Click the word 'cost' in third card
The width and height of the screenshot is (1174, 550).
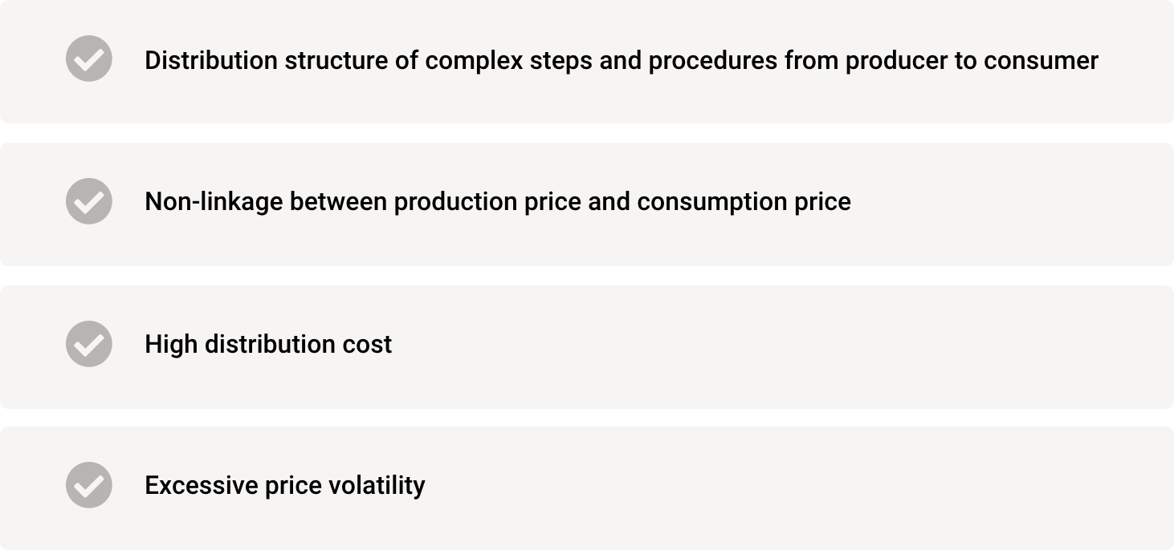click(x=365, y=345)
